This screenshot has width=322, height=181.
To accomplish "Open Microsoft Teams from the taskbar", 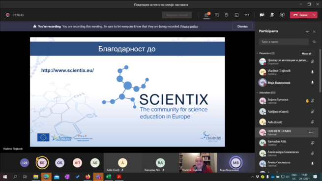I will pos(98,177).
